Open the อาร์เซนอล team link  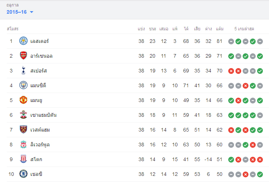point(42,56)
